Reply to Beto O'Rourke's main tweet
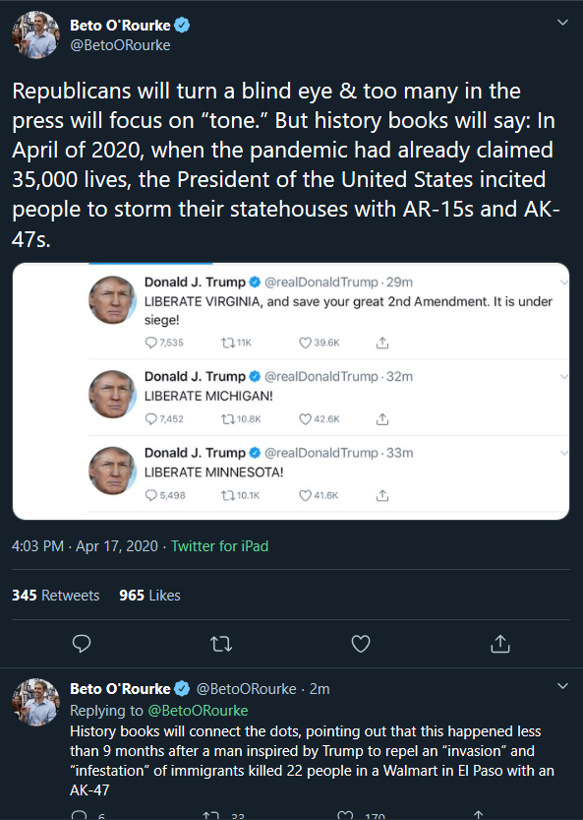583x820 pixels. [82, 643]
